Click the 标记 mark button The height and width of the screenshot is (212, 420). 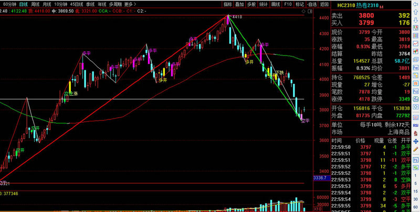(x=299, y=4)
